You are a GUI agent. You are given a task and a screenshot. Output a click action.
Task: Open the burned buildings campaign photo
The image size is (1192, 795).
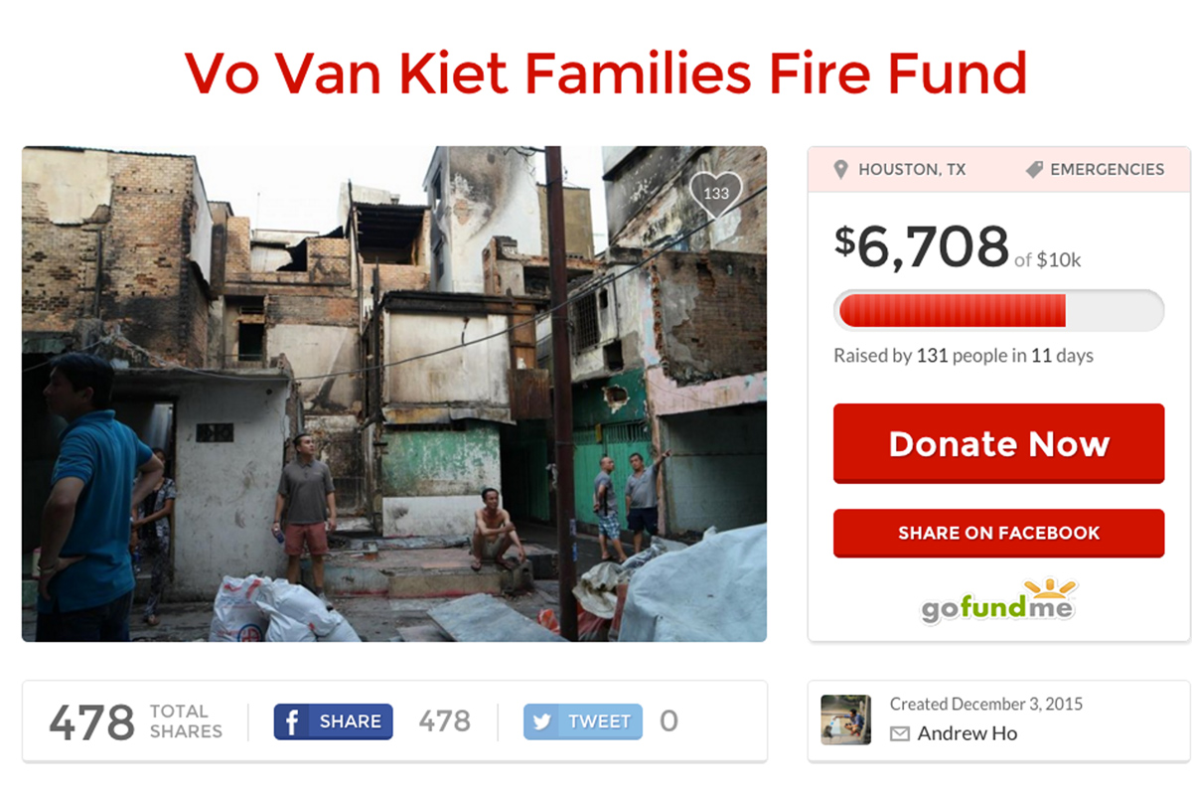click(394, 394)
